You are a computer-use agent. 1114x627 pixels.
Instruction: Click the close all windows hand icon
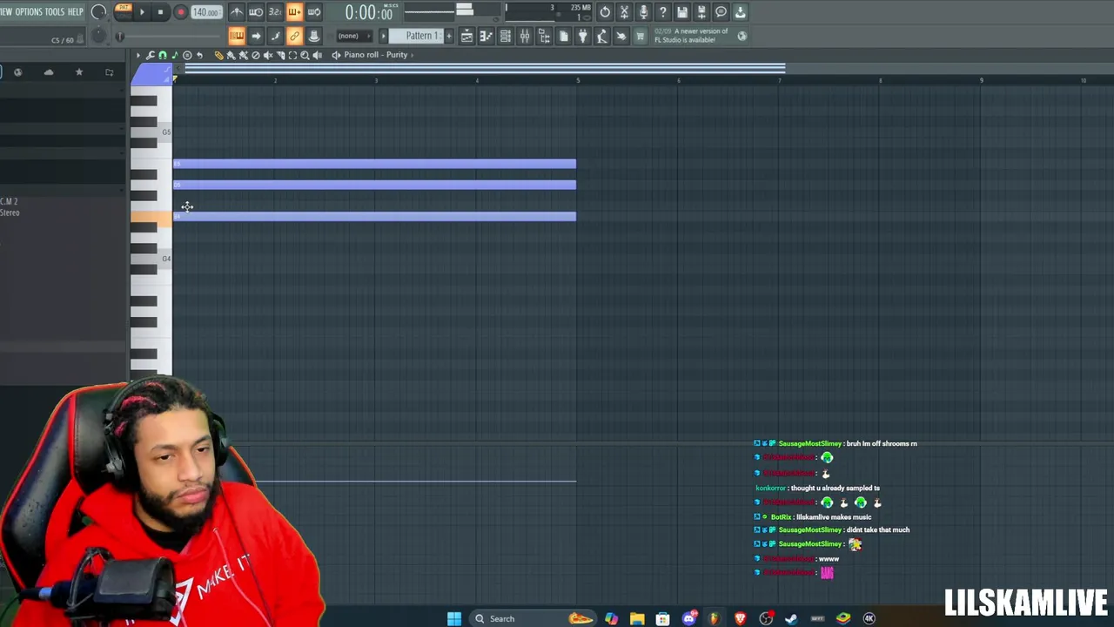tap(621, 36)
